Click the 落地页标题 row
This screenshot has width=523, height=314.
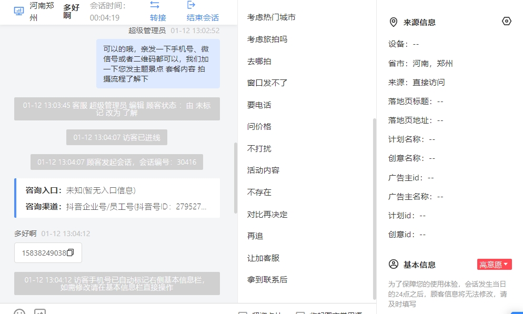(416, 102)
